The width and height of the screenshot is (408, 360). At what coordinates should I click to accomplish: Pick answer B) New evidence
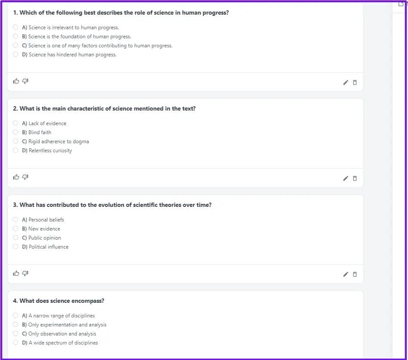click(x=15, y=229)
